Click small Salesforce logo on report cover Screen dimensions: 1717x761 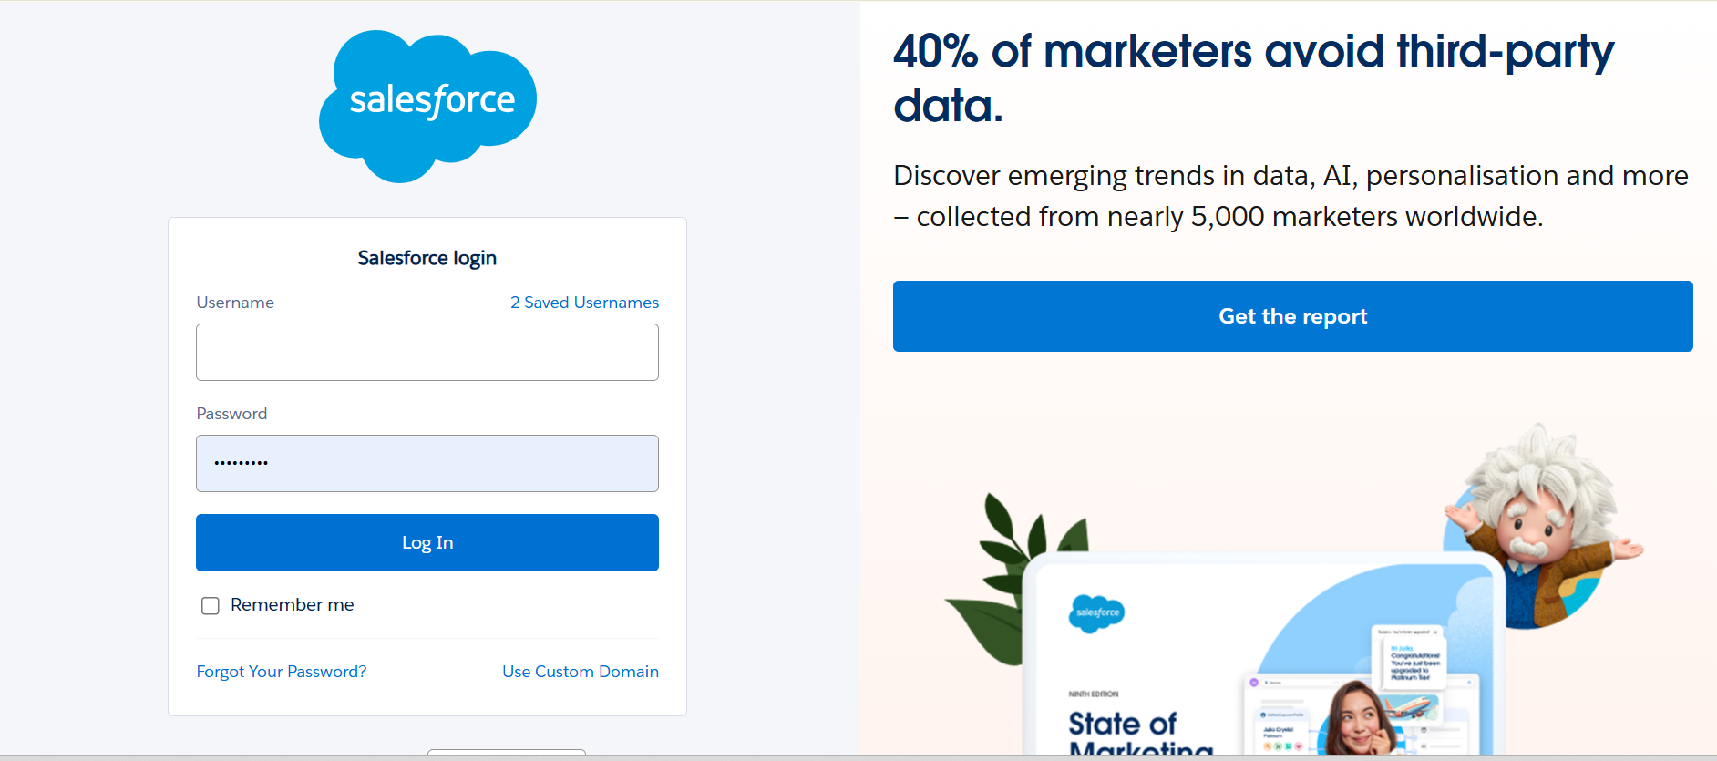tap(1096, 613)
